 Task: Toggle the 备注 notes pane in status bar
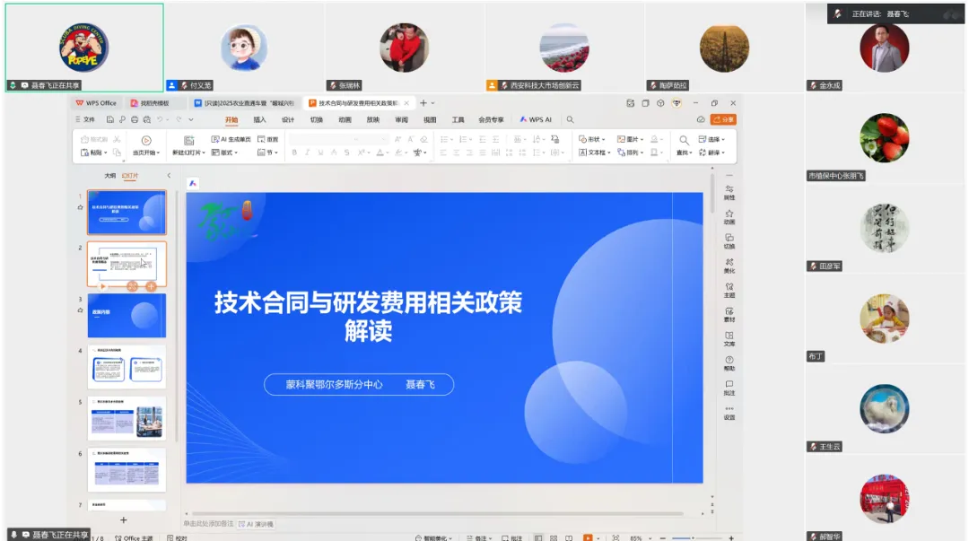tap(477, 538)
